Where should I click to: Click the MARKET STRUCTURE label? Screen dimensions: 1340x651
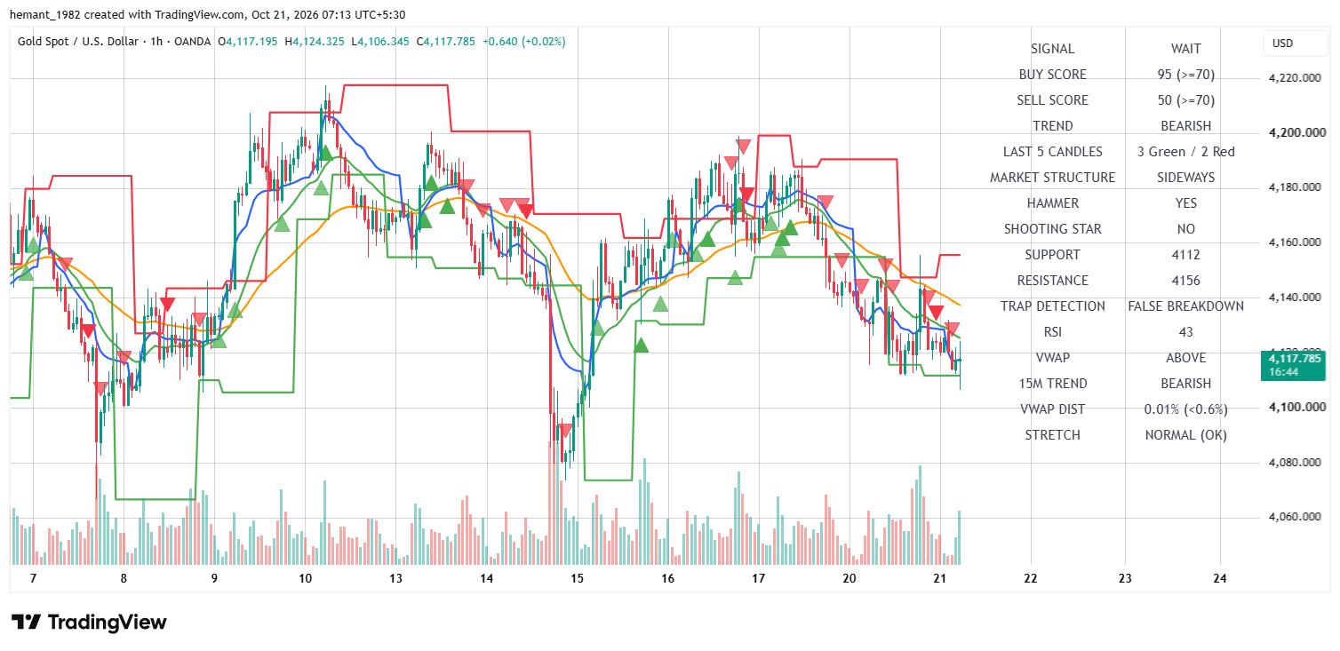(x=1052, y=178)
